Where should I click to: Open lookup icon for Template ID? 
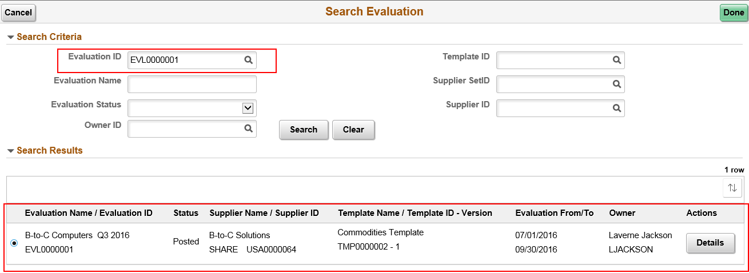pos(617,60)
